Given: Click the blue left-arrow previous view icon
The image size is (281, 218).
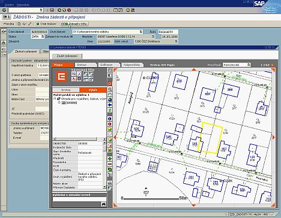Looking at the screenshot, I should point(110,105).
